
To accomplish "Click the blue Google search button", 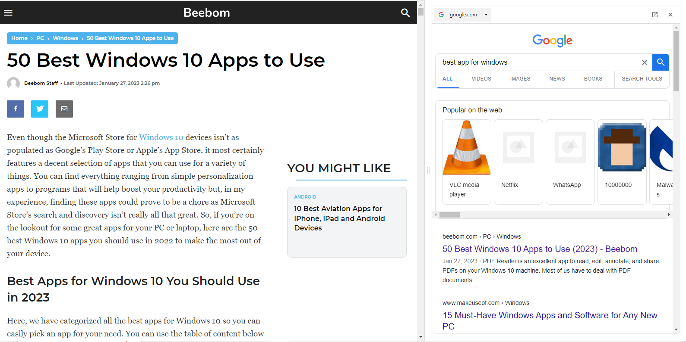I will click(x=661, y=62).
